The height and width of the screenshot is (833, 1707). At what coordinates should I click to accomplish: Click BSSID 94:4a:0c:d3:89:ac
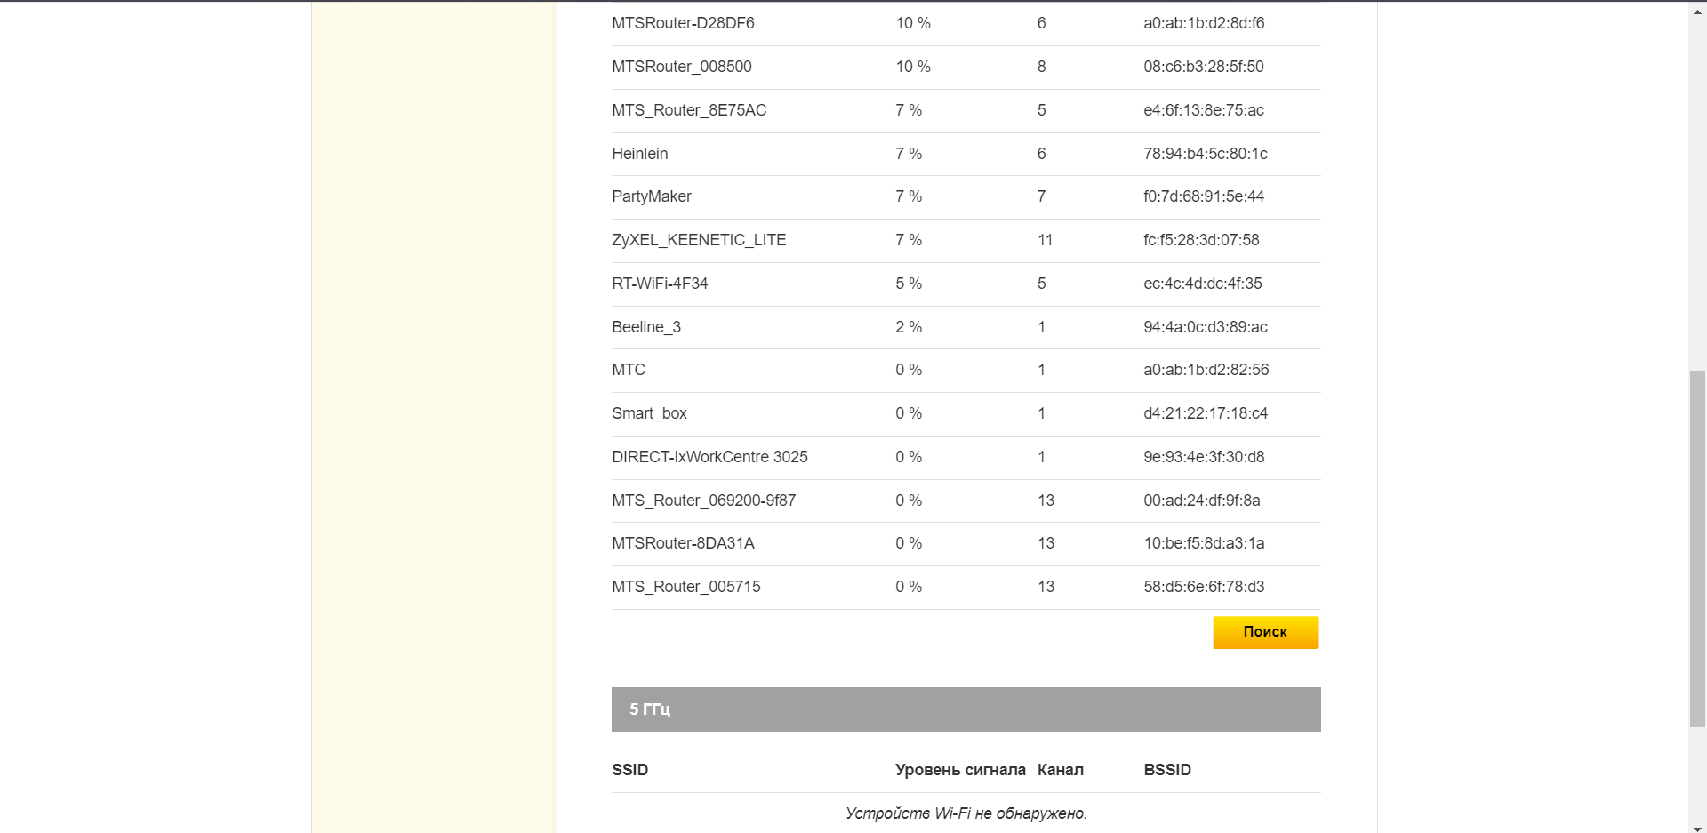(x=1206, y=327)
